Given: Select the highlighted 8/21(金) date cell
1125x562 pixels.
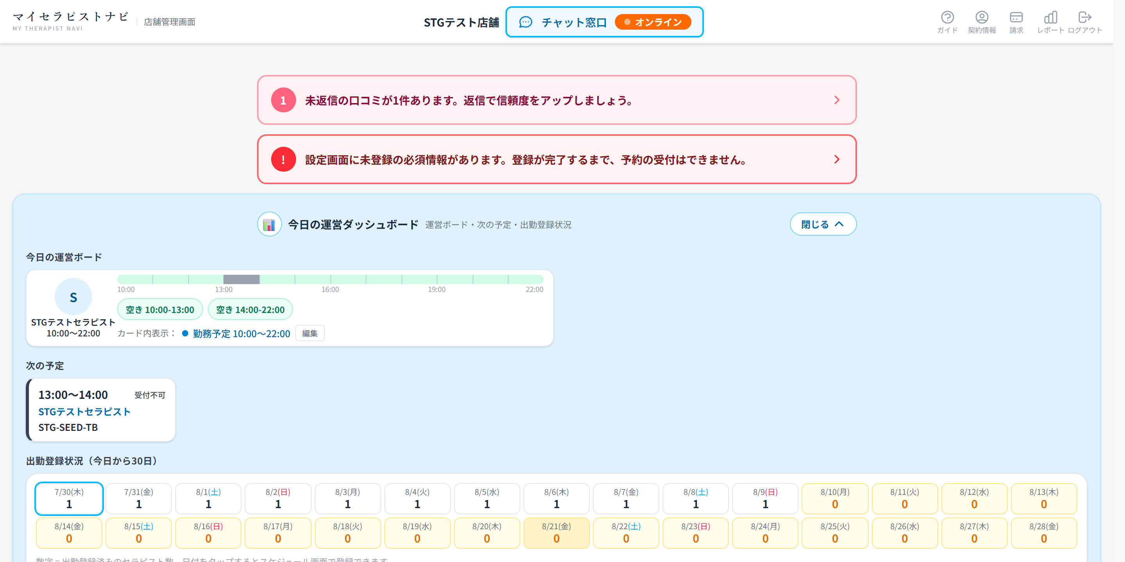Looking at the screenshot, I should tap(556, 533).
